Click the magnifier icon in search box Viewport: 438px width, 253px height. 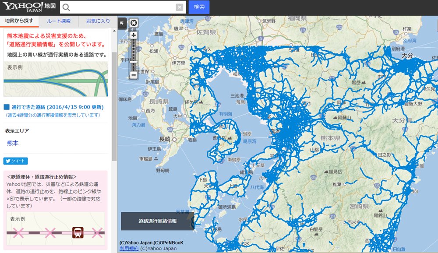66,7
